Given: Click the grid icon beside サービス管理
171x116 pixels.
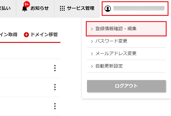Looking at the screenshot, I should pyautogui.click(x=62, y=8).
